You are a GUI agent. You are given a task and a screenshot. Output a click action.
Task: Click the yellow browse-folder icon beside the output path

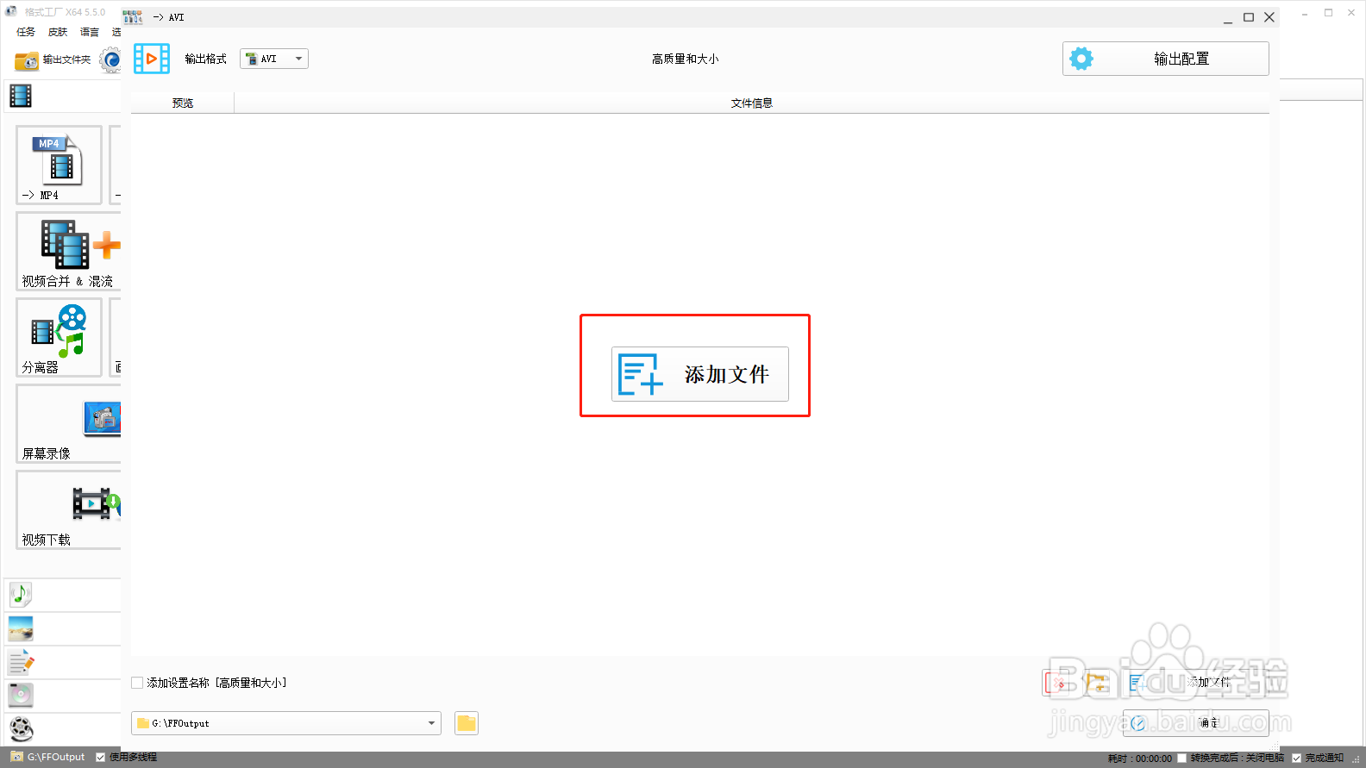pyautogui.click(x=467, y=723)
